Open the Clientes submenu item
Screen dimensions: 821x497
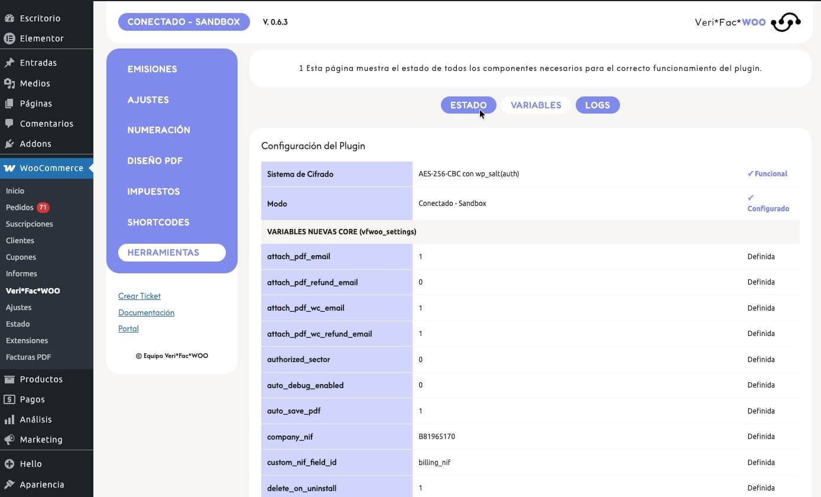pos(20,241)
